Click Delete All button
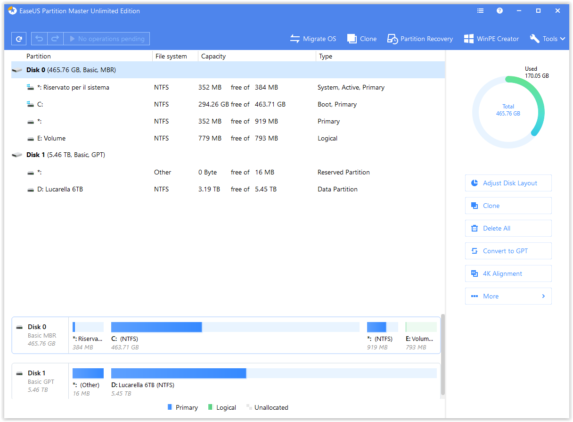The height and width of the screenshot is (422, 573). point(508,228)
